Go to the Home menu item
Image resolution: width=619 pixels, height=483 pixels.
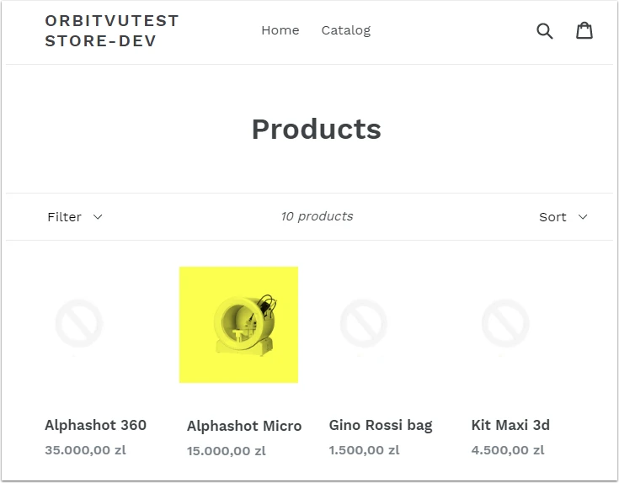coord(280,30)
